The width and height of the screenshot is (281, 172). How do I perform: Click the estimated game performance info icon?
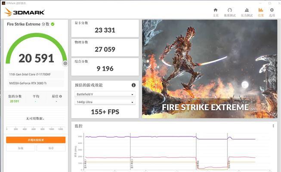click(133, 85)
